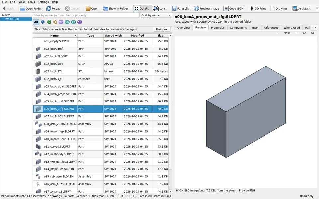Select the o07_boxB_h31.SLDPRT row
319x199 pixels.
point(101,116)
